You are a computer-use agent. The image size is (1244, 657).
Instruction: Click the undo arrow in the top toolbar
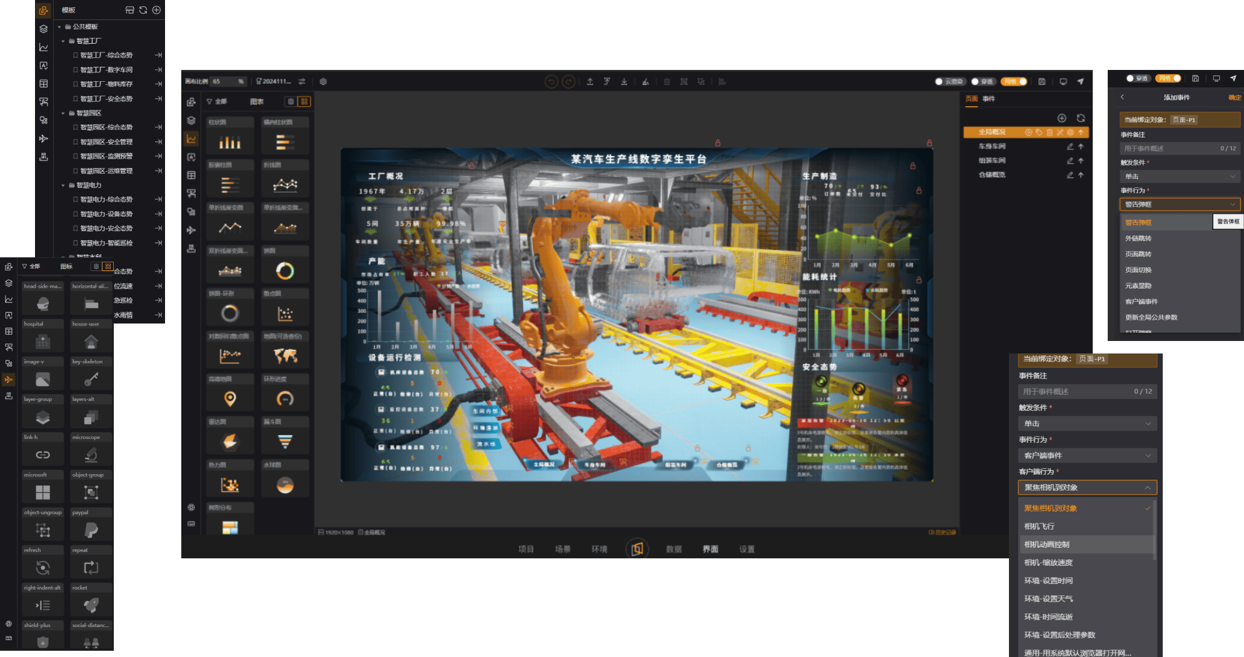(551, 82)
